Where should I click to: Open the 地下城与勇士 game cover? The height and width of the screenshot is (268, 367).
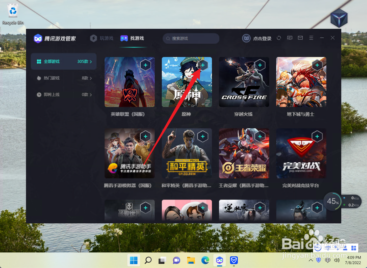tap(301, 82)
